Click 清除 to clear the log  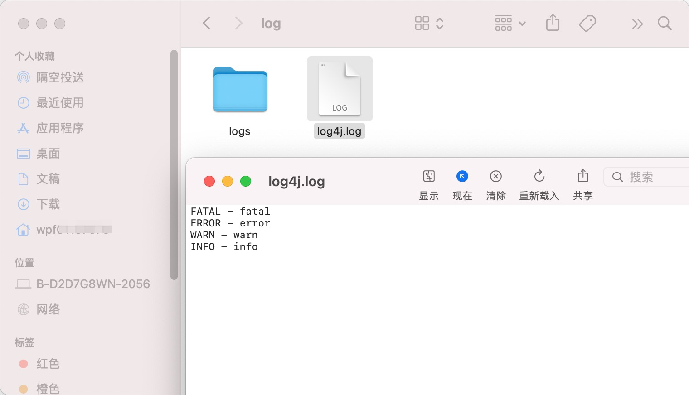(496, 186)
